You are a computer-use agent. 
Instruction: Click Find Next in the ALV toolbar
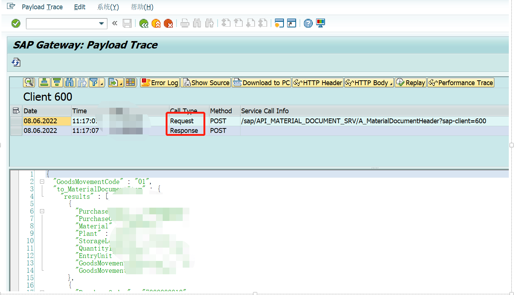click(82, 83)
